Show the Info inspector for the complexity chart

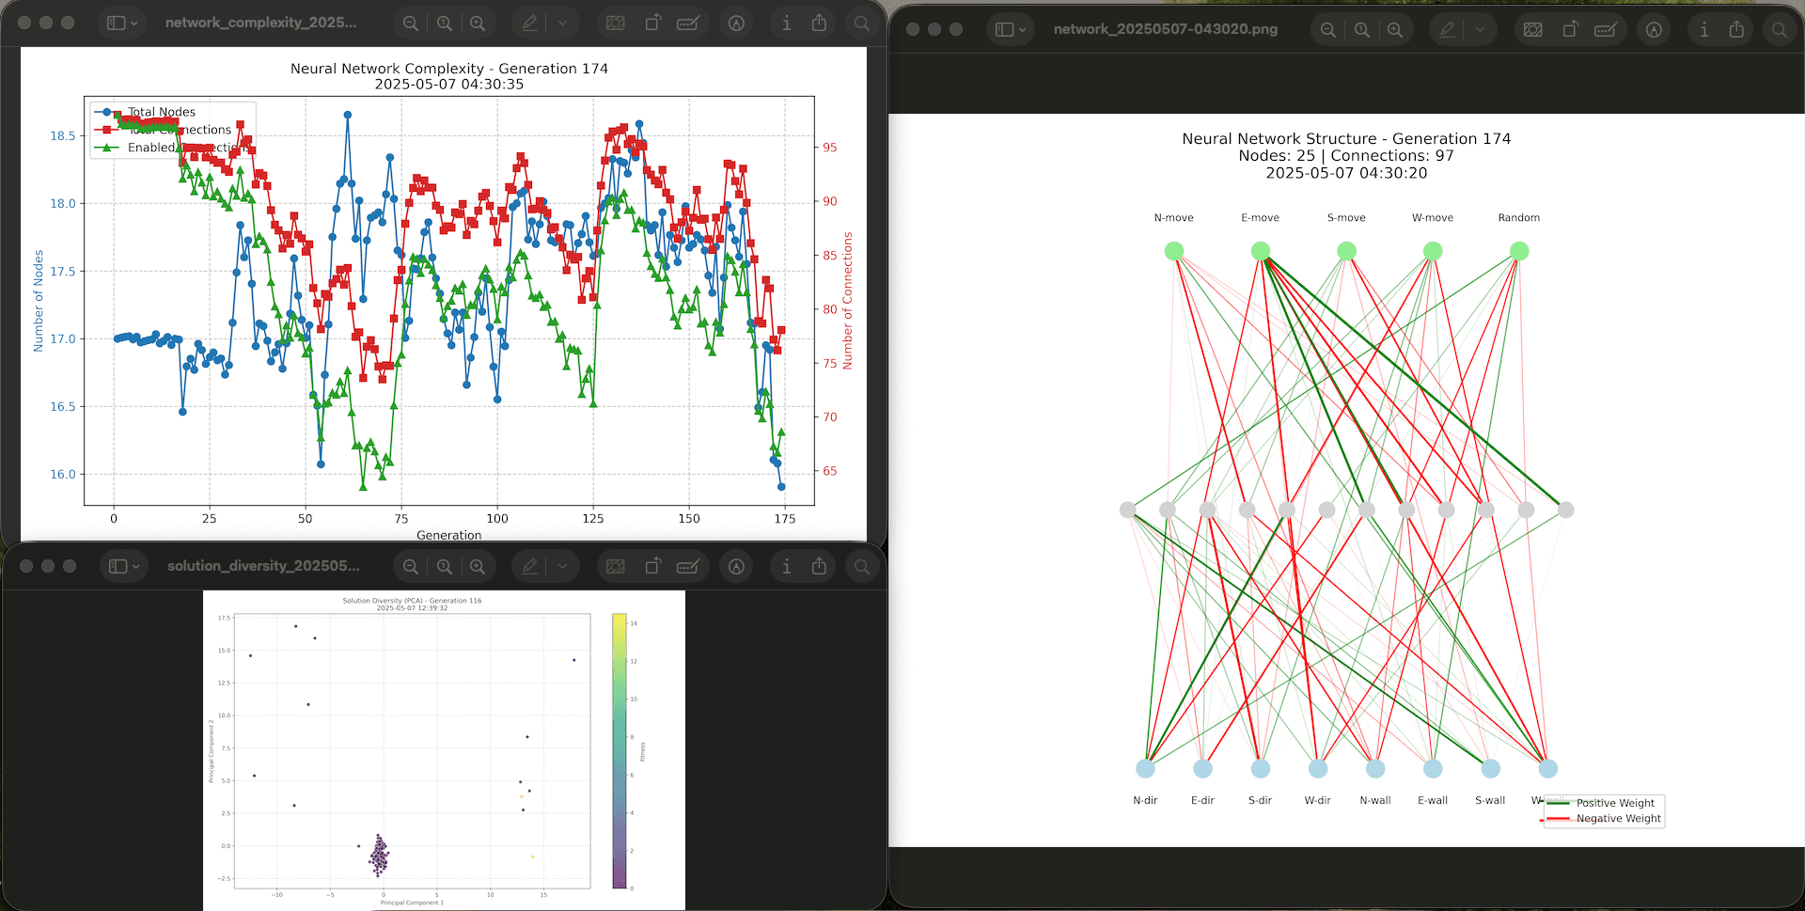coord(787,23)
